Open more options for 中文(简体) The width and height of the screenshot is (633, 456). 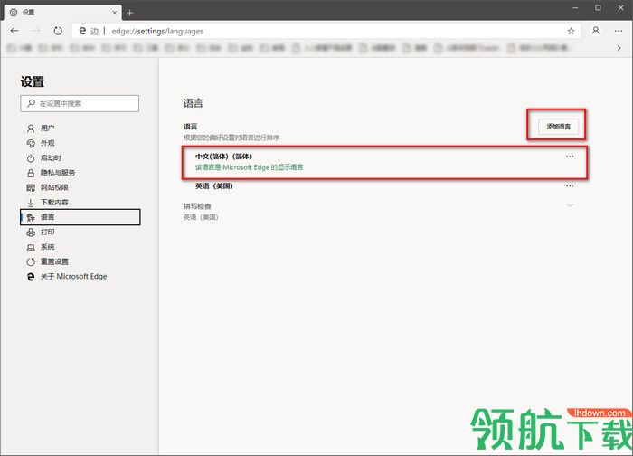coord(570,157)
